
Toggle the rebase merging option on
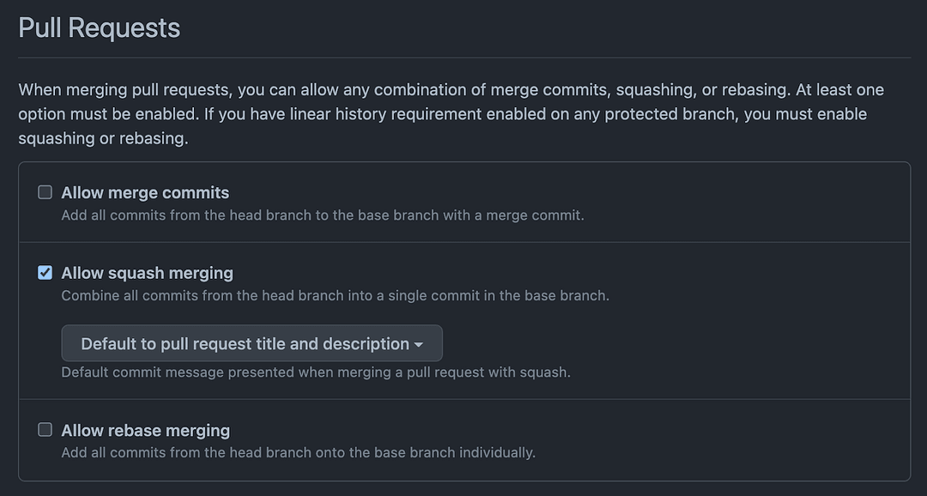[x=44, y=430]
